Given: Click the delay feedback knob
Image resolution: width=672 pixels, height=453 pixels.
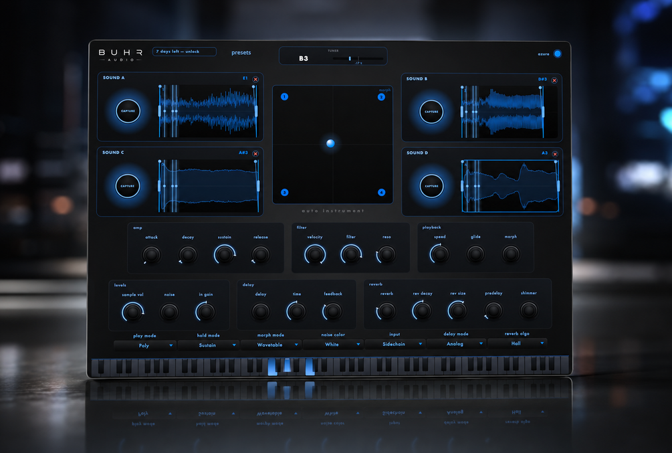Looking at the screenshot, I should tap(332, 311).
